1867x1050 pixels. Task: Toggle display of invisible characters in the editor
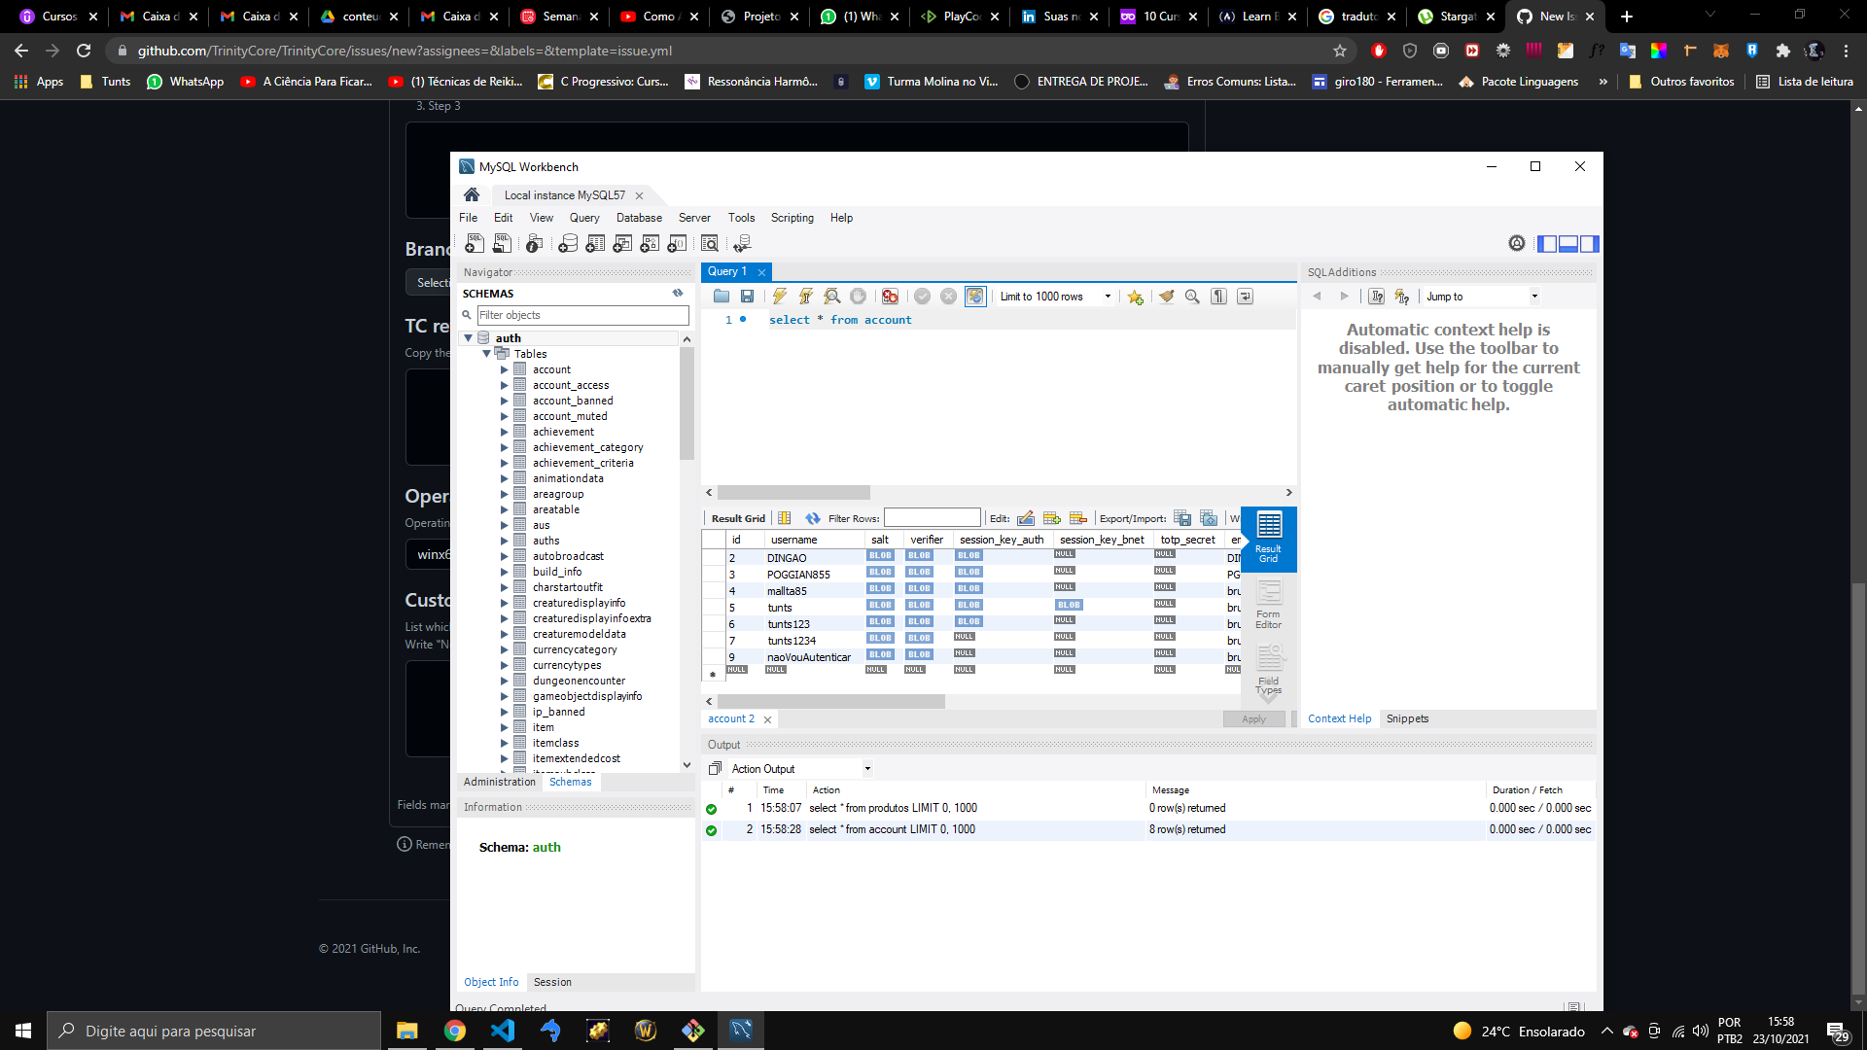1219,297
